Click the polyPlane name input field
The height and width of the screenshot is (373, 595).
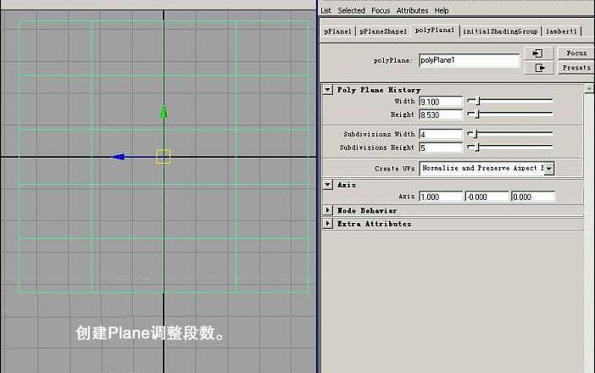tap(469, 60)
